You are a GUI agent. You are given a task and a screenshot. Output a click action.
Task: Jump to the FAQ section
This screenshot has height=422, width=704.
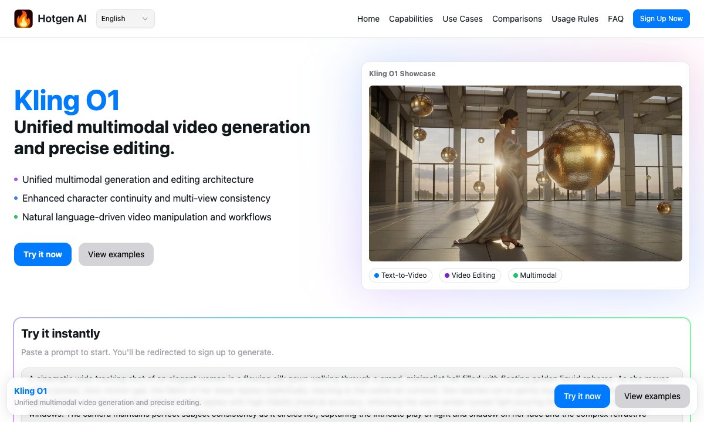[615, 19]
